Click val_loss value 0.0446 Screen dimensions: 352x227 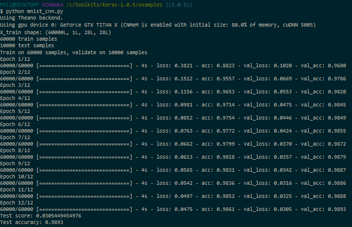pyautogui.click(x=283, y=118)
